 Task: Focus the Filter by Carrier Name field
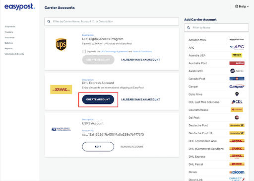pos(112,21)
